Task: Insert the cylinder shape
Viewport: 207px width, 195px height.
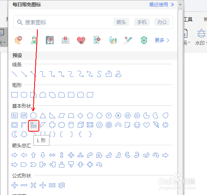Action: click(71, 125)
